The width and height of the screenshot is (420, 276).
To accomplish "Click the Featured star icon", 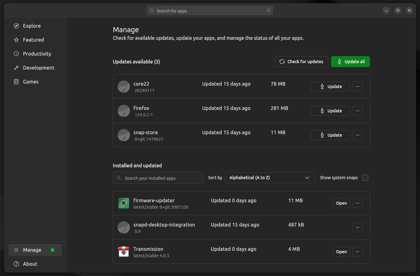I will (x=16, y=40).
